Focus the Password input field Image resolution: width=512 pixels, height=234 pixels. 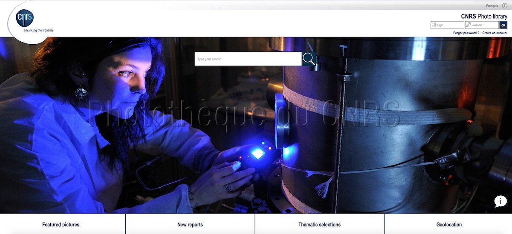484,25
